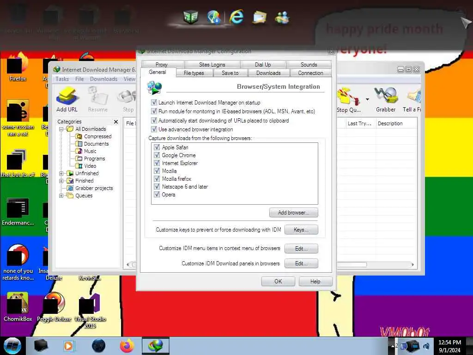Click the Stop toolbar icon in IDM
473x355 pixels.
click(128, 99)
